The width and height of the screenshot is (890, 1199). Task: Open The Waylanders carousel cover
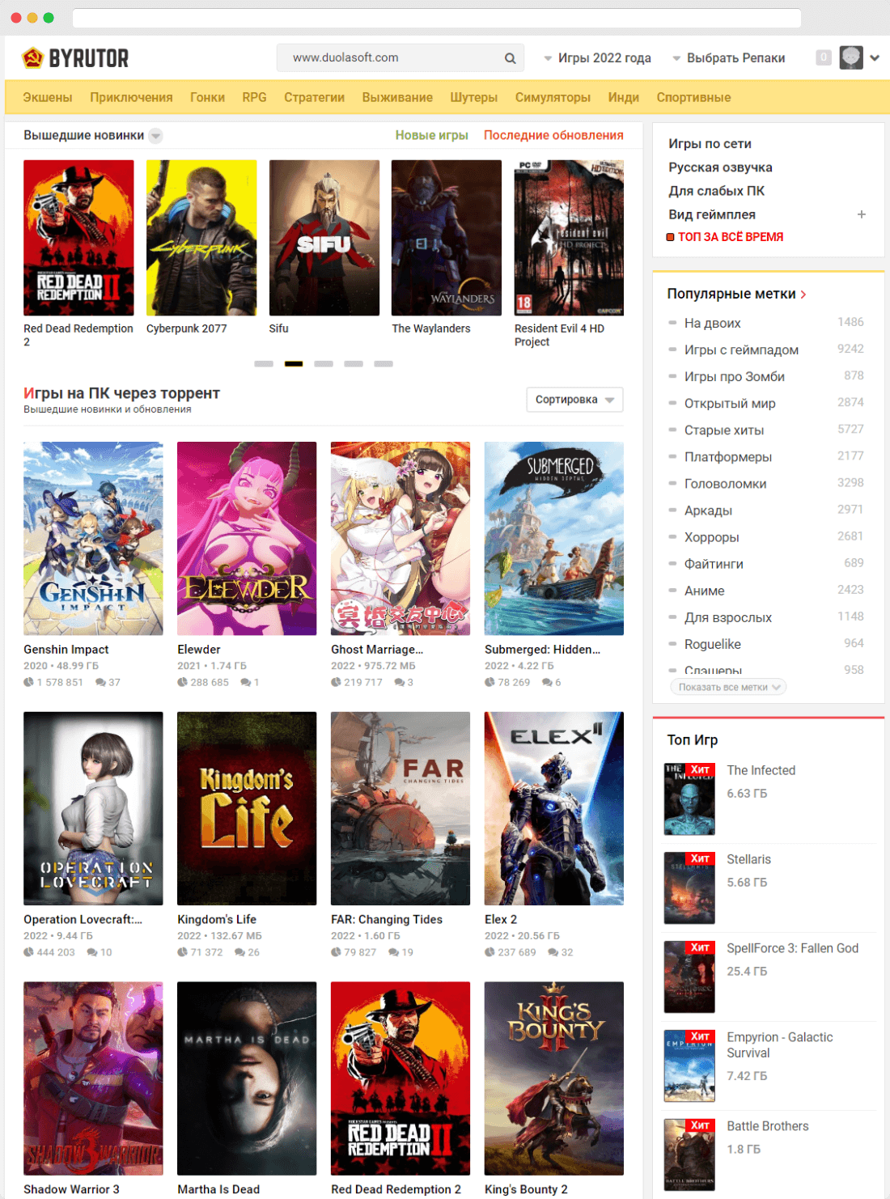[447, 238]
